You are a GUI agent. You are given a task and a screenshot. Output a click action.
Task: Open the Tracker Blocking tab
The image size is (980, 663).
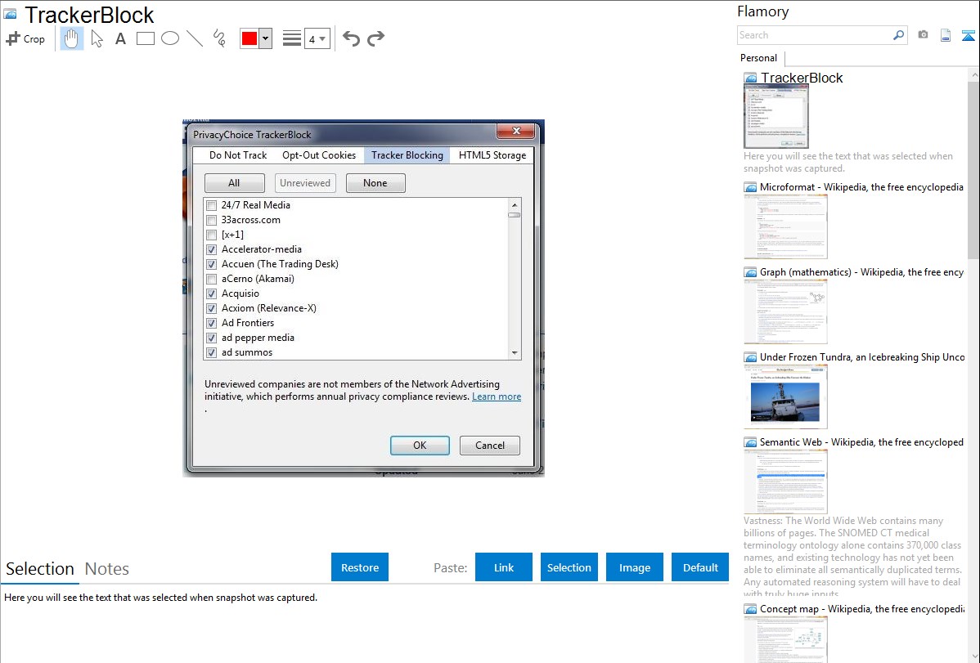point(407,155)
